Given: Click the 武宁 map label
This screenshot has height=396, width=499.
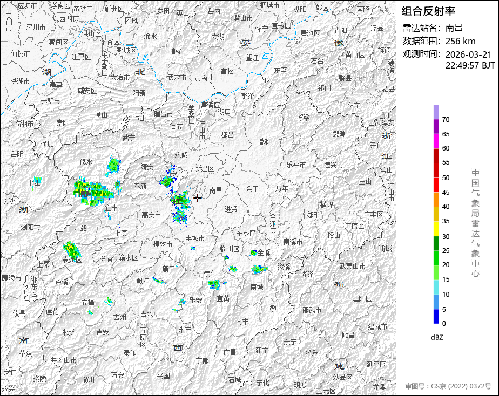Looking at the screenshot, I should click(x=129, y=138).
